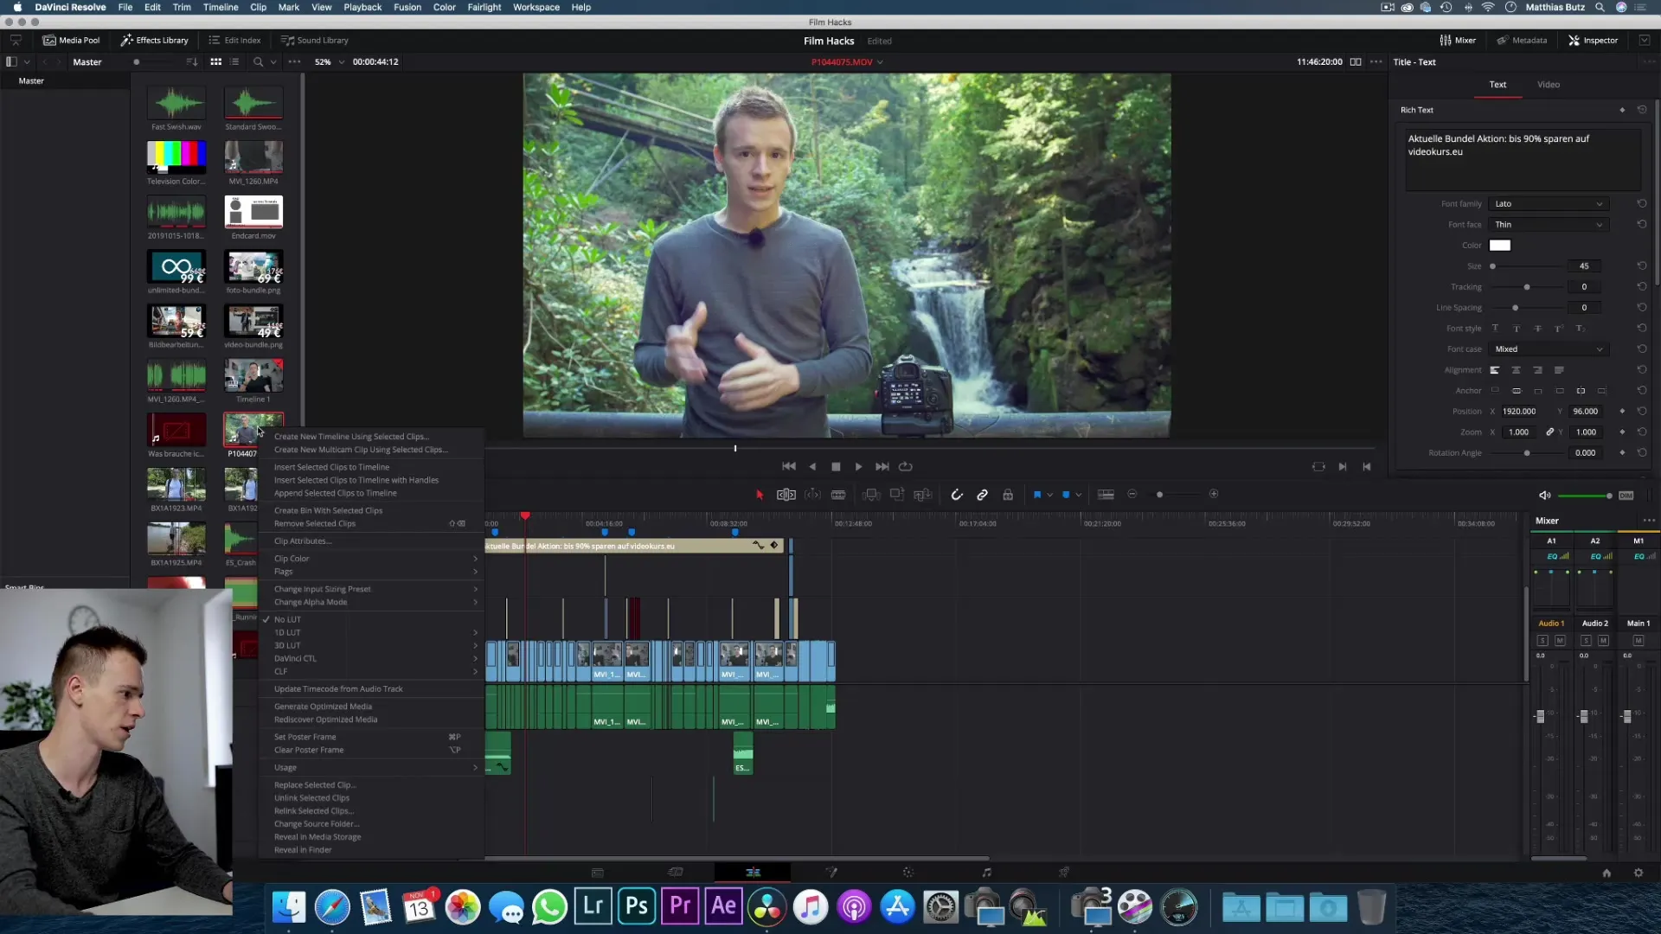
Task: Toggle Zoom X/Y link in Inspector
Action: (x=1550, y=432)
